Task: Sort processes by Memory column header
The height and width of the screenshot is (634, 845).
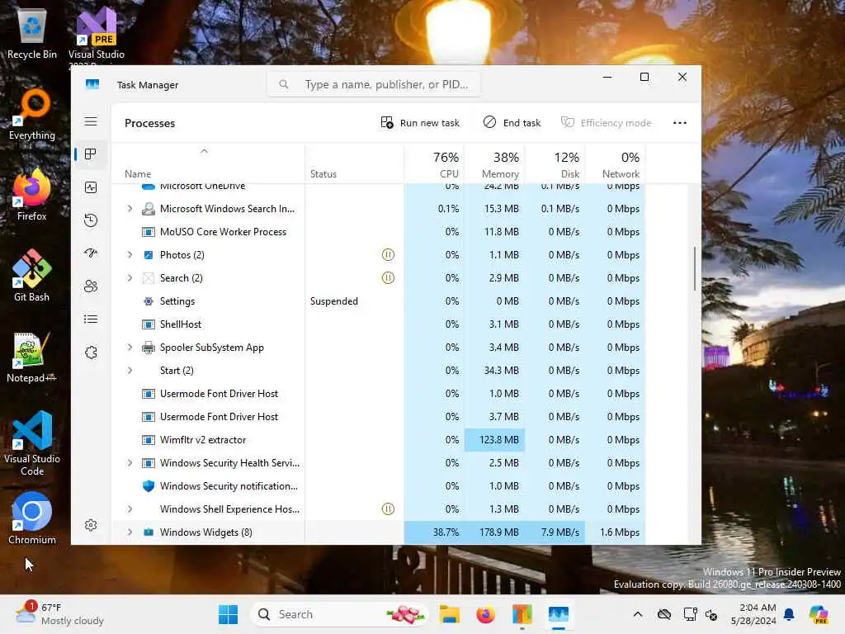Action: coord(494,164)
